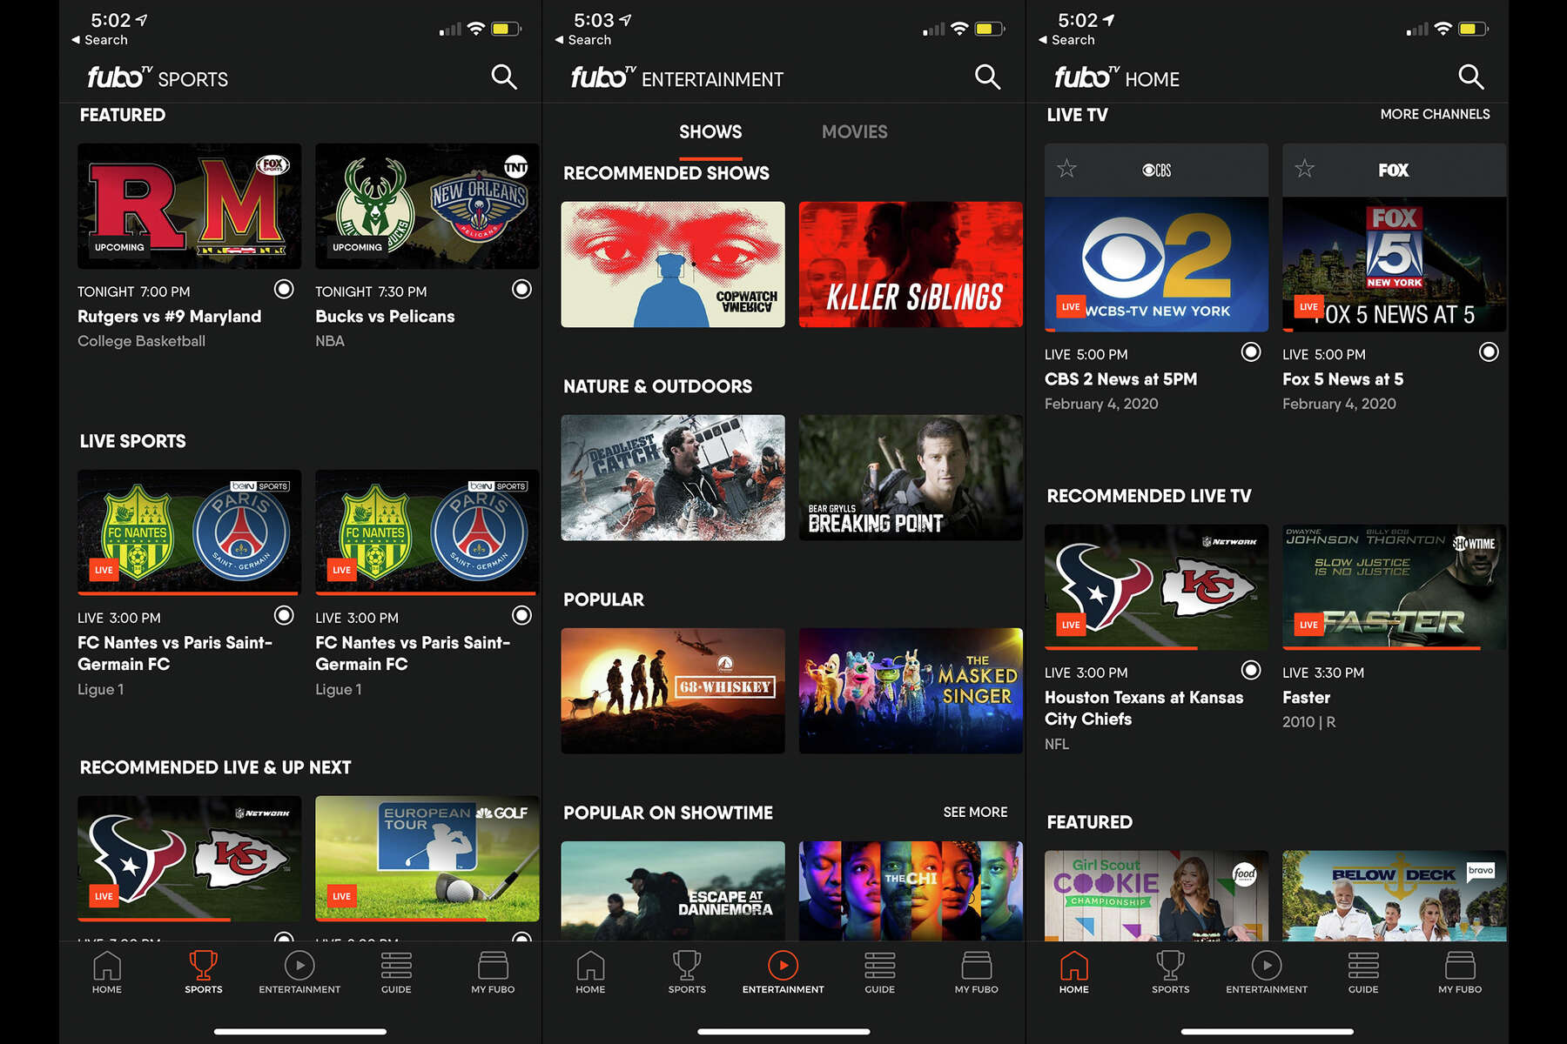Switch to the Movies tab

pos(854,132)
